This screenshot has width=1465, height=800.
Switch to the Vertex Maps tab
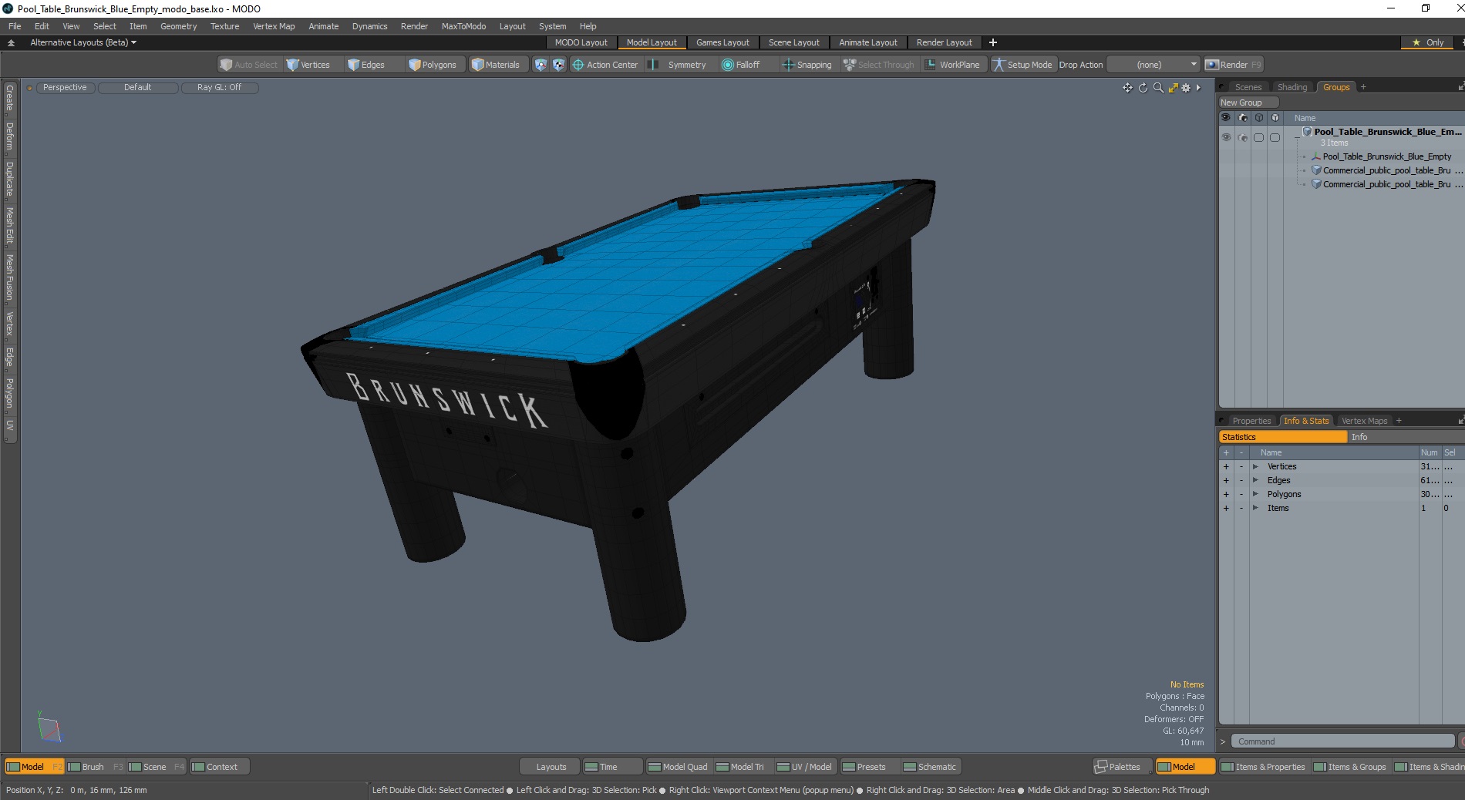(1364, 421)
